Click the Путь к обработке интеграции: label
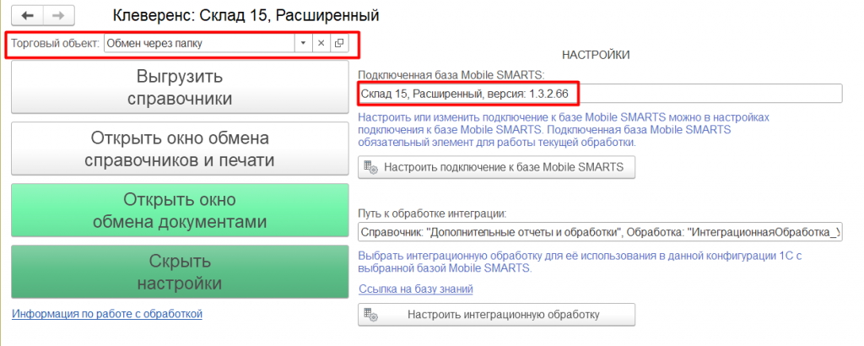The image size is (864, 346). (x=432, y=214)
